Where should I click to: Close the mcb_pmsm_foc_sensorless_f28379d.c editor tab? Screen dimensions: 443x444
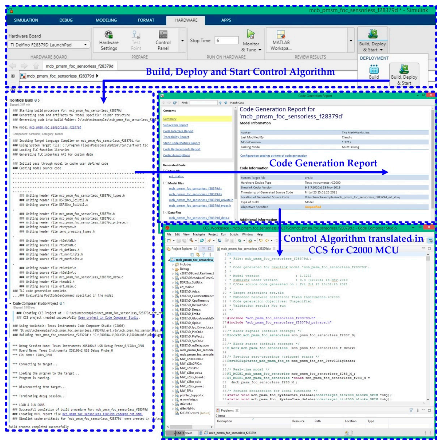(274, 249)
